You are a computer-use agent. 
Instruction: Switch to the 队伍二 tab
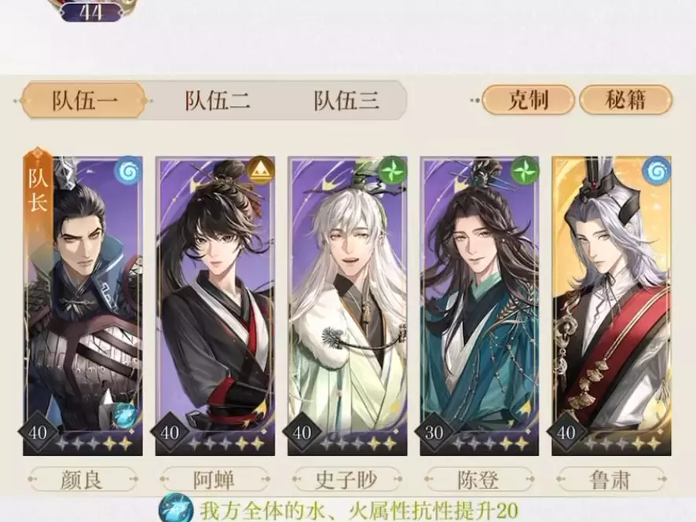click(217, 100)
